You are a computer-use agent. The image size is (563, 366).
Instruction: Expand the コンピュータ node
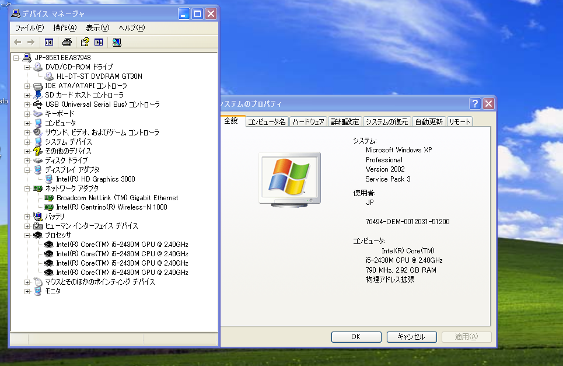point(27,123)
